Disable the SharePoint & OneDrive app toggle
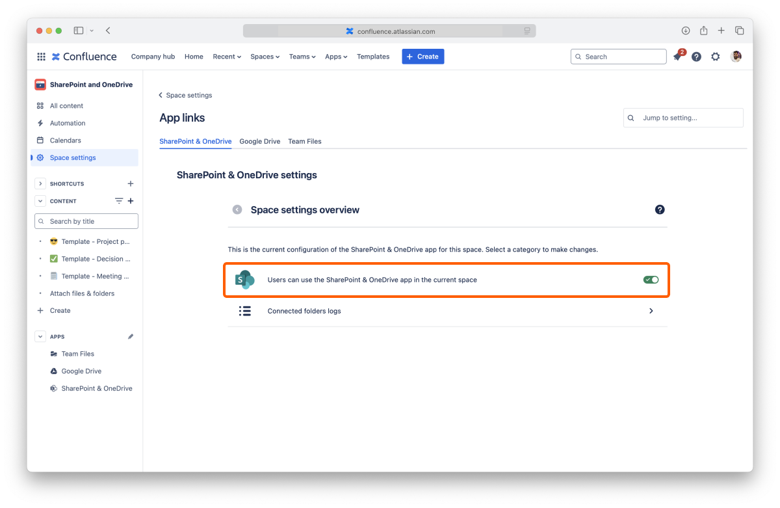Viewport: 780px width, 508px height. [x=651, y=280]
